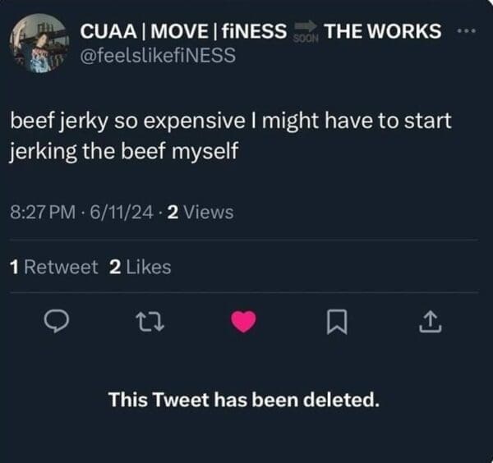The width and height of the screenshot is (493, 463).
Task: Show who retweeted via 1 Retweet
Action: click(53, 267)
